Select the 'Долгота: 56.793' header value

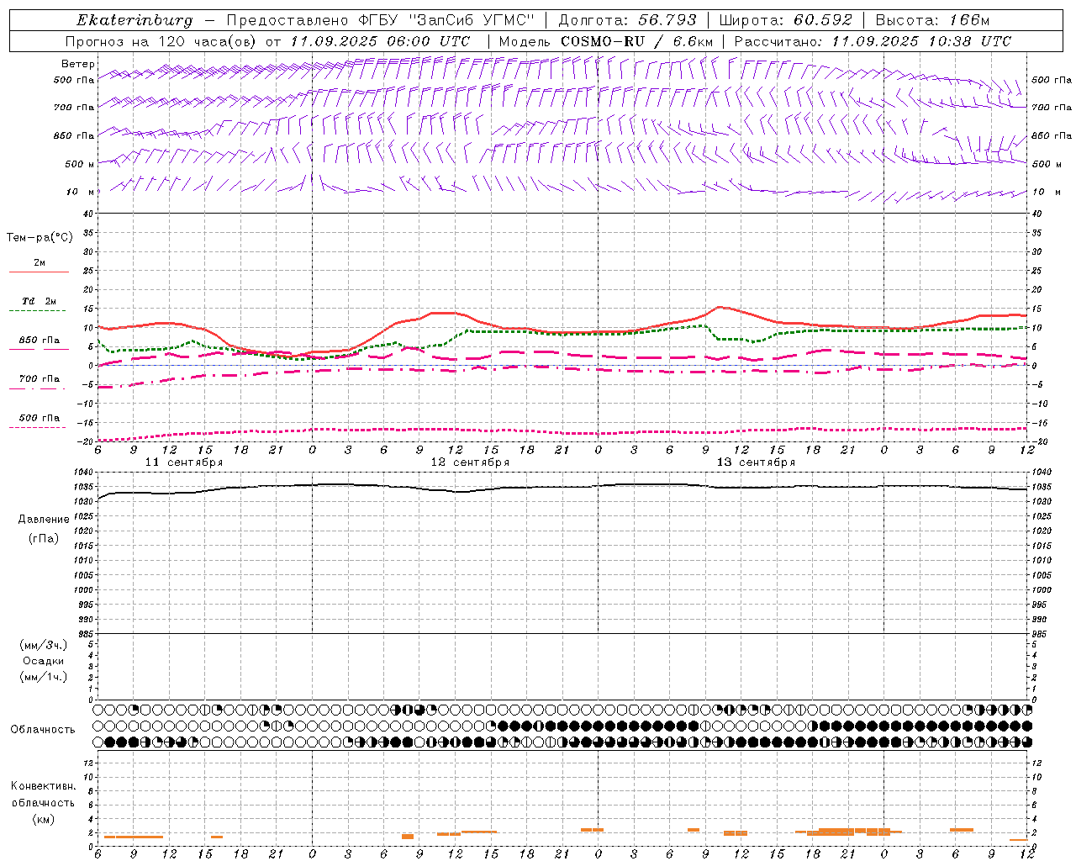[x=627, y=20]
